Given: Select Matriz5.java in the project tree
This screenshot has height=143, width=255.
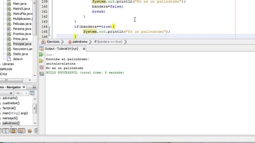Looking at the screenshot, I should pyautogui.click(x=21, y=9).
